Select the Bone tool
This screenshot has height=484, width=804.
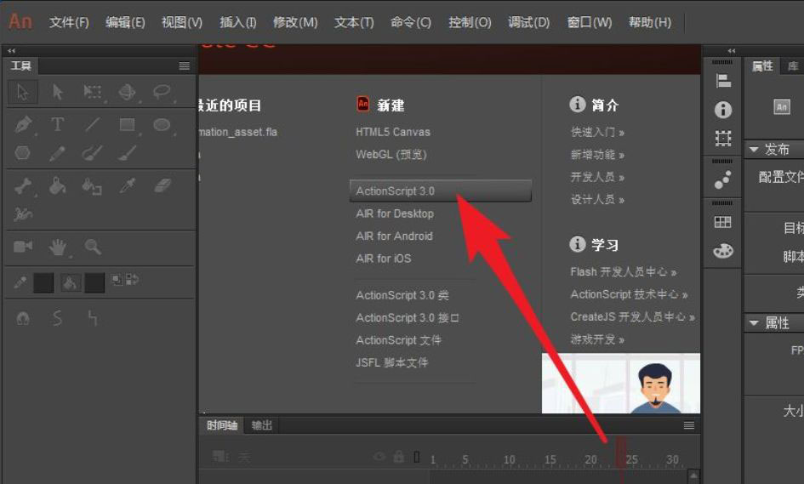click(23, 186)
